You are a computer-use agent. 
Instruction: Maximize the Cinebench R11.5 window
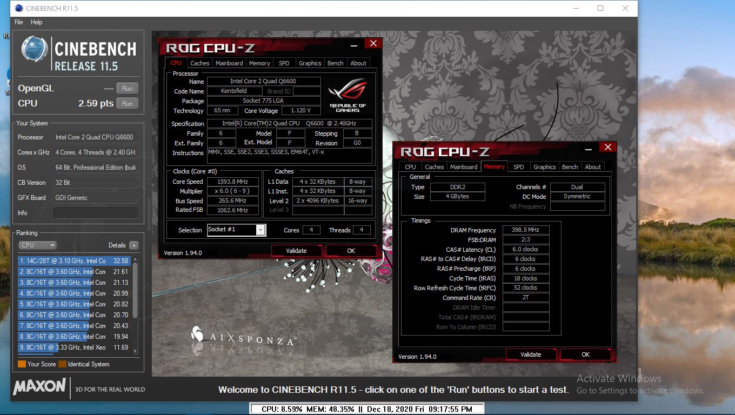click(x=600, y=8)
